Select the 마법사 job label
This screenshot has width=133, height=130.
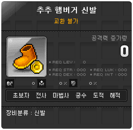(x=61, y=95)
